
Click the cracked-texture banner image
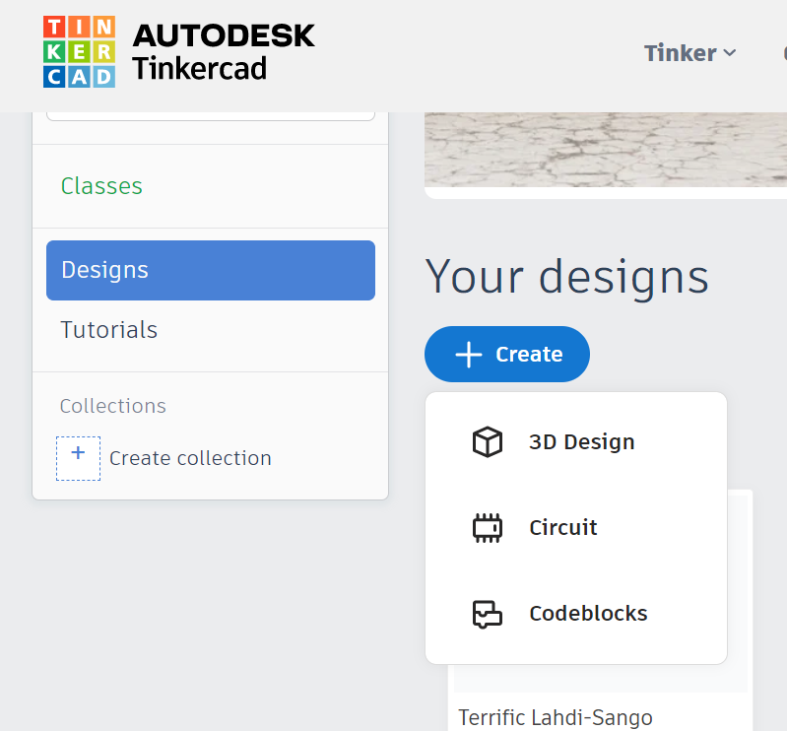tap(606, 150)
